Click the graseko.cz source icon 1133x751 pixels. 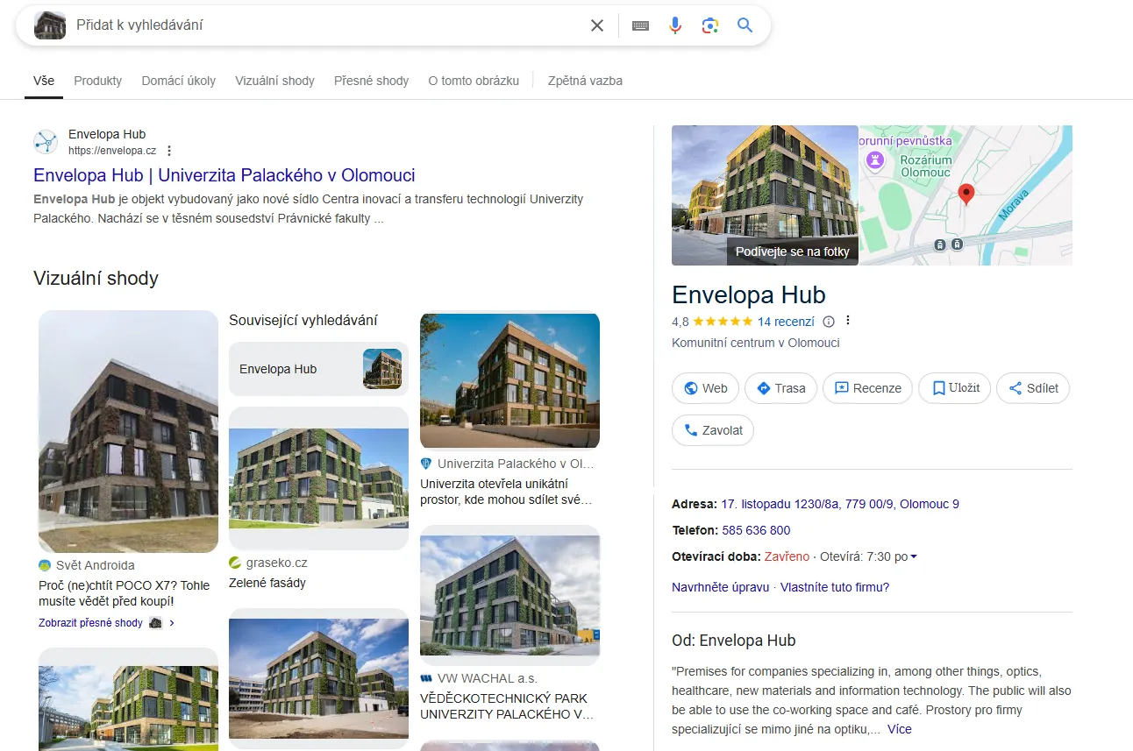[x=235, y=563]
